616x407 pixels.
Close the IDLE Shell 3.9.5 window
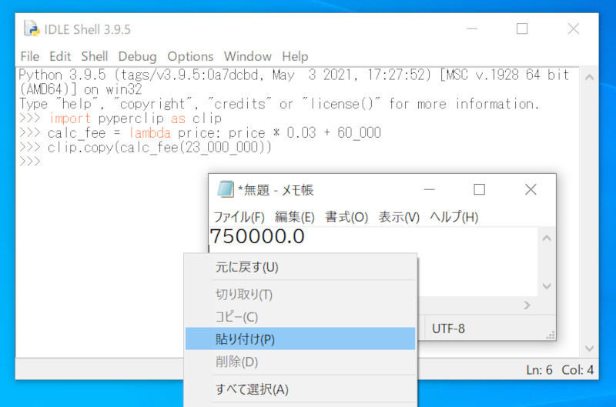pos(574,28)
